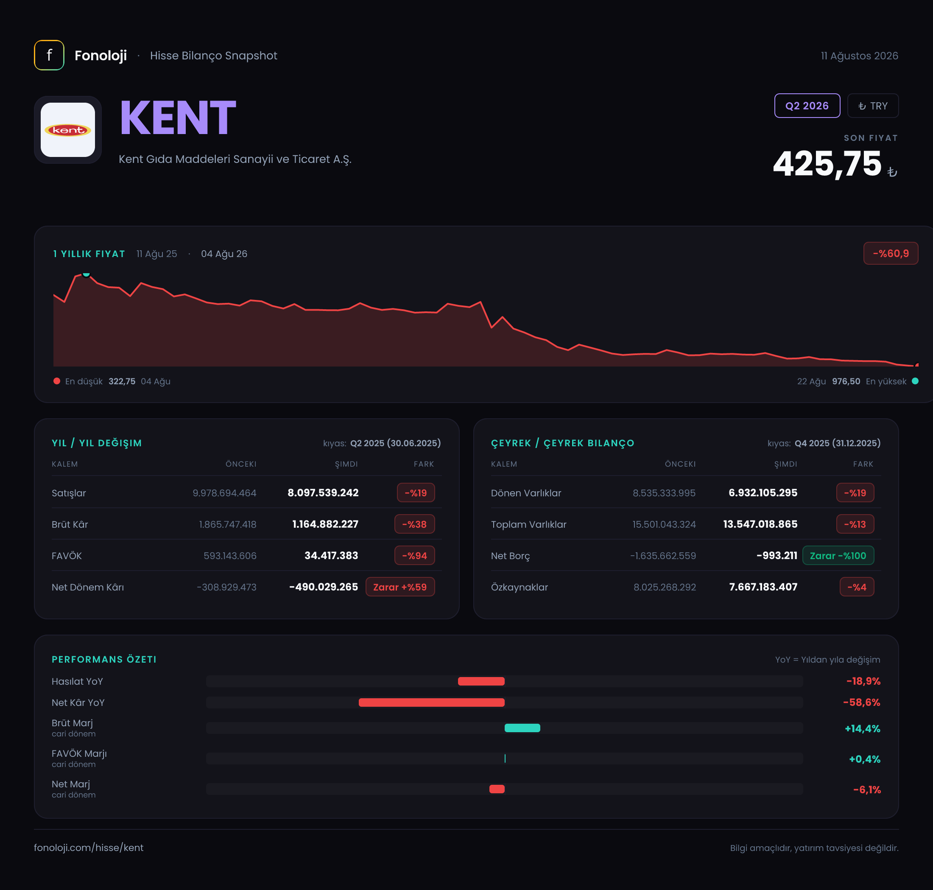The width and height of the screenshot is (933, 890).
Task: Click the Net Marj red bar
Action: (497, 789)
